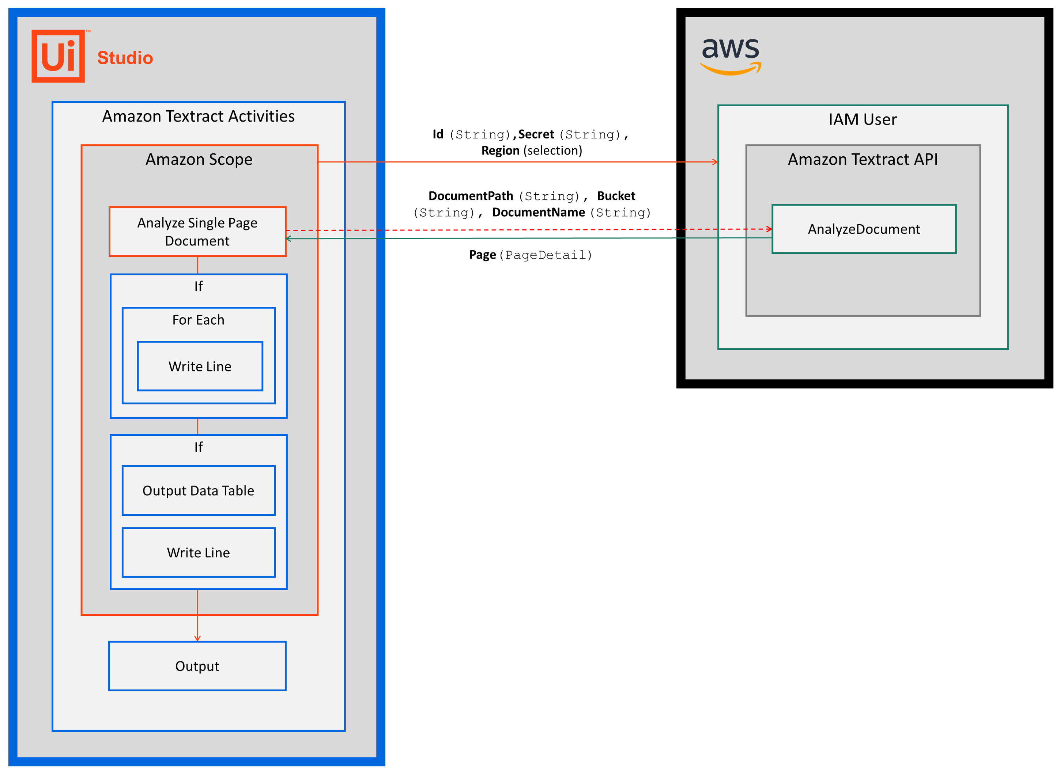Click the UiPath Ui logo
The width and height of the screenshot is (1064, 779).
click(59, 56)
